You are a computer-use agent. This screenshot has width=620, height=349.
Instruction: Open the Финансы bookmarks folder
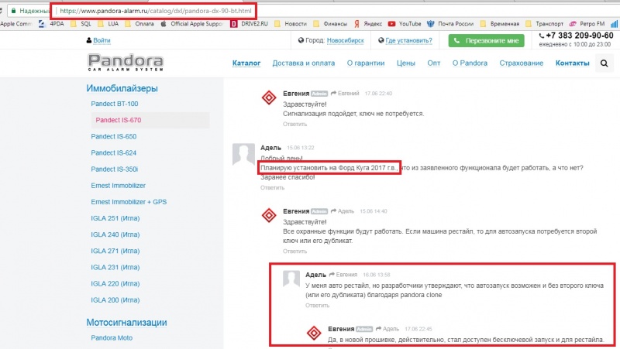coord(330,24)
